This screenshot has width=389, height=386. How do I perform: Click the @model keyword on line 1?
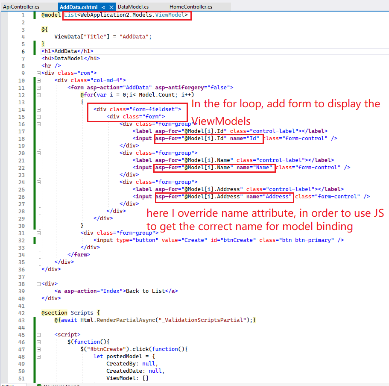point(51,15)
